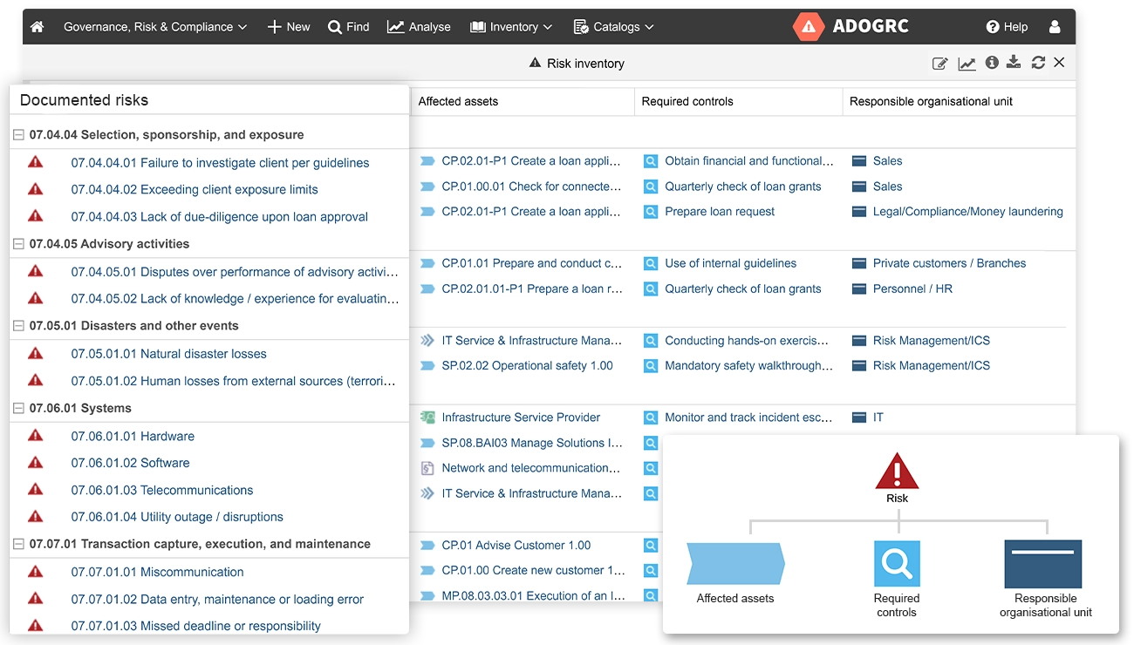Open Find in the top menu
This screenshot has height=645, width=1134.
click(349, 27)
